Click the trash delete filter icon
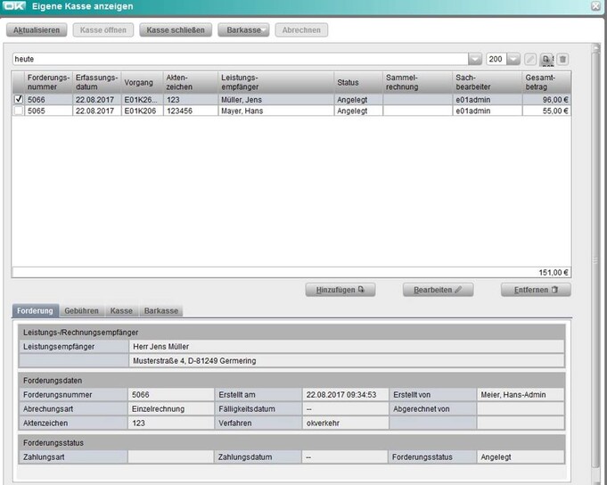This screenshot has height=485, width=607. tap(562, 59)
